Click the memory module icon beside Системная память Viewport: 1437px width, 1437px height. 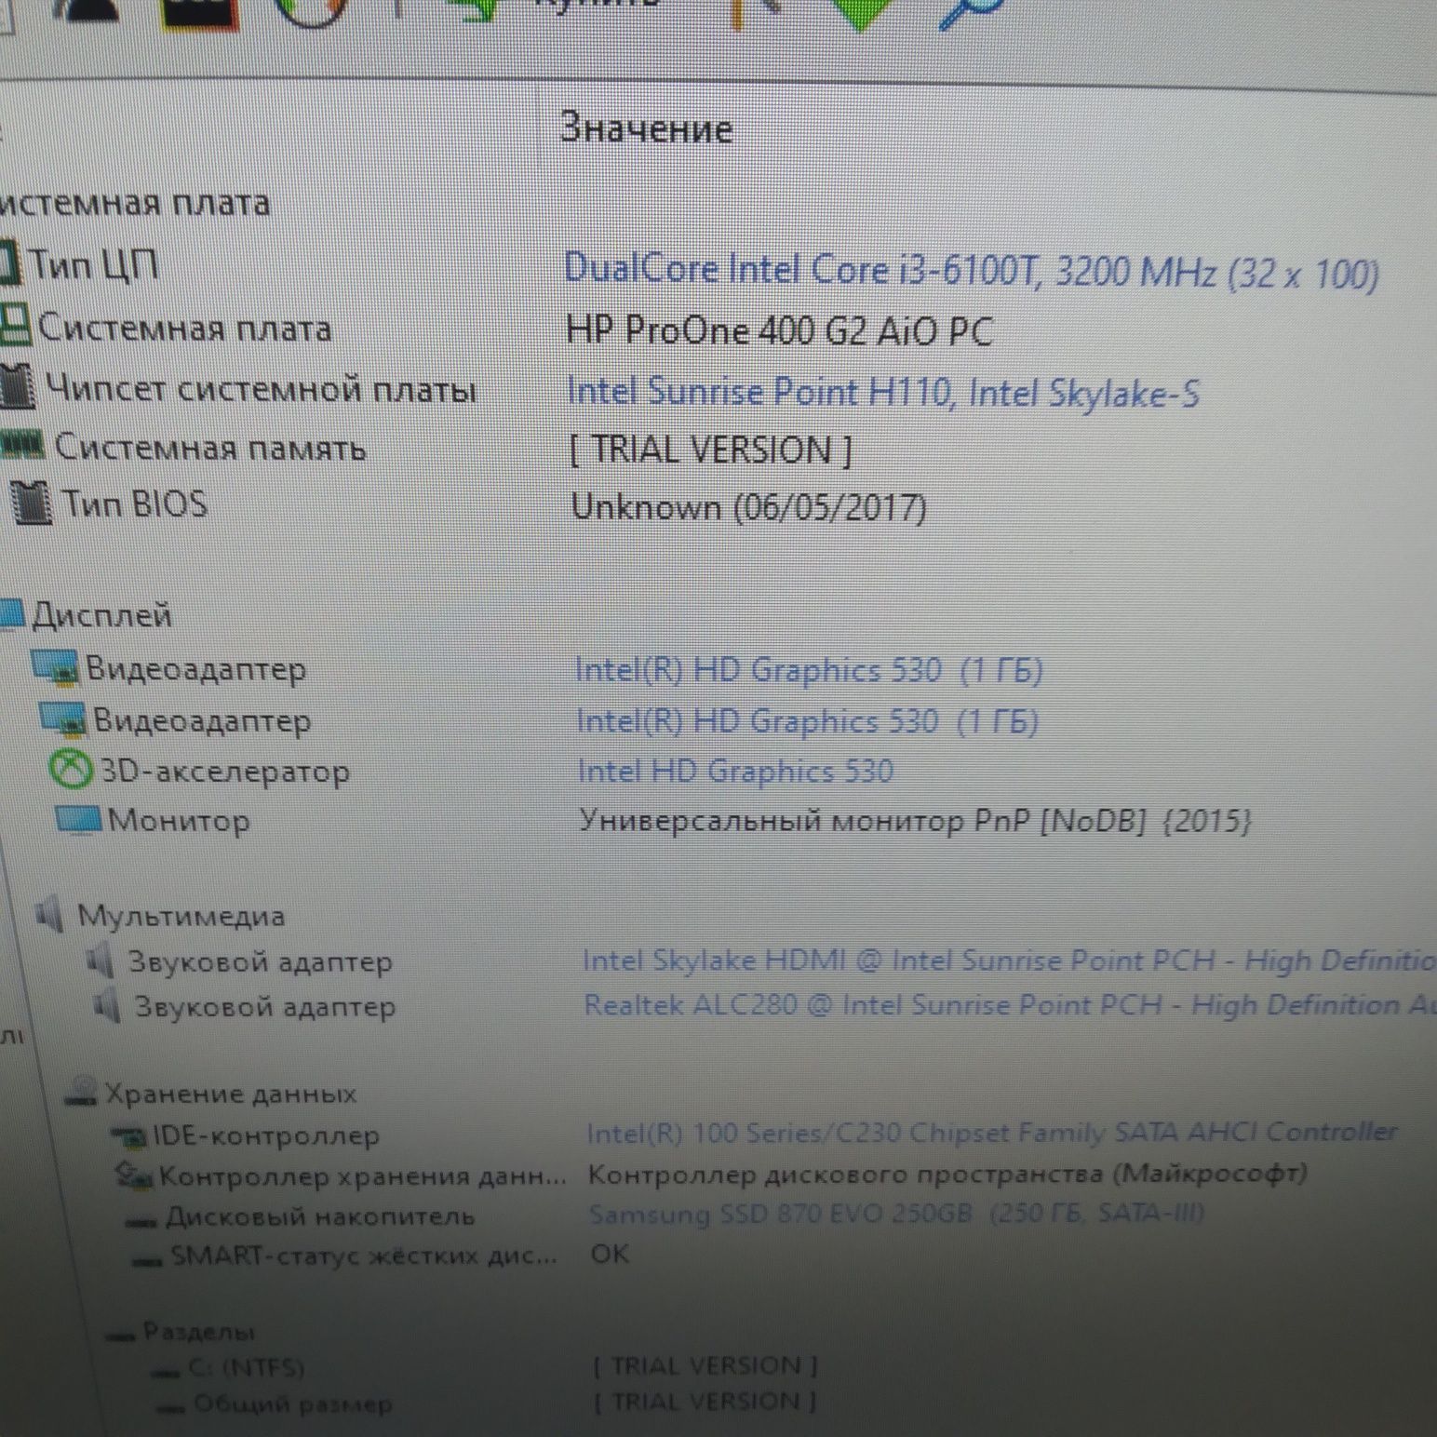pos(22,447)
